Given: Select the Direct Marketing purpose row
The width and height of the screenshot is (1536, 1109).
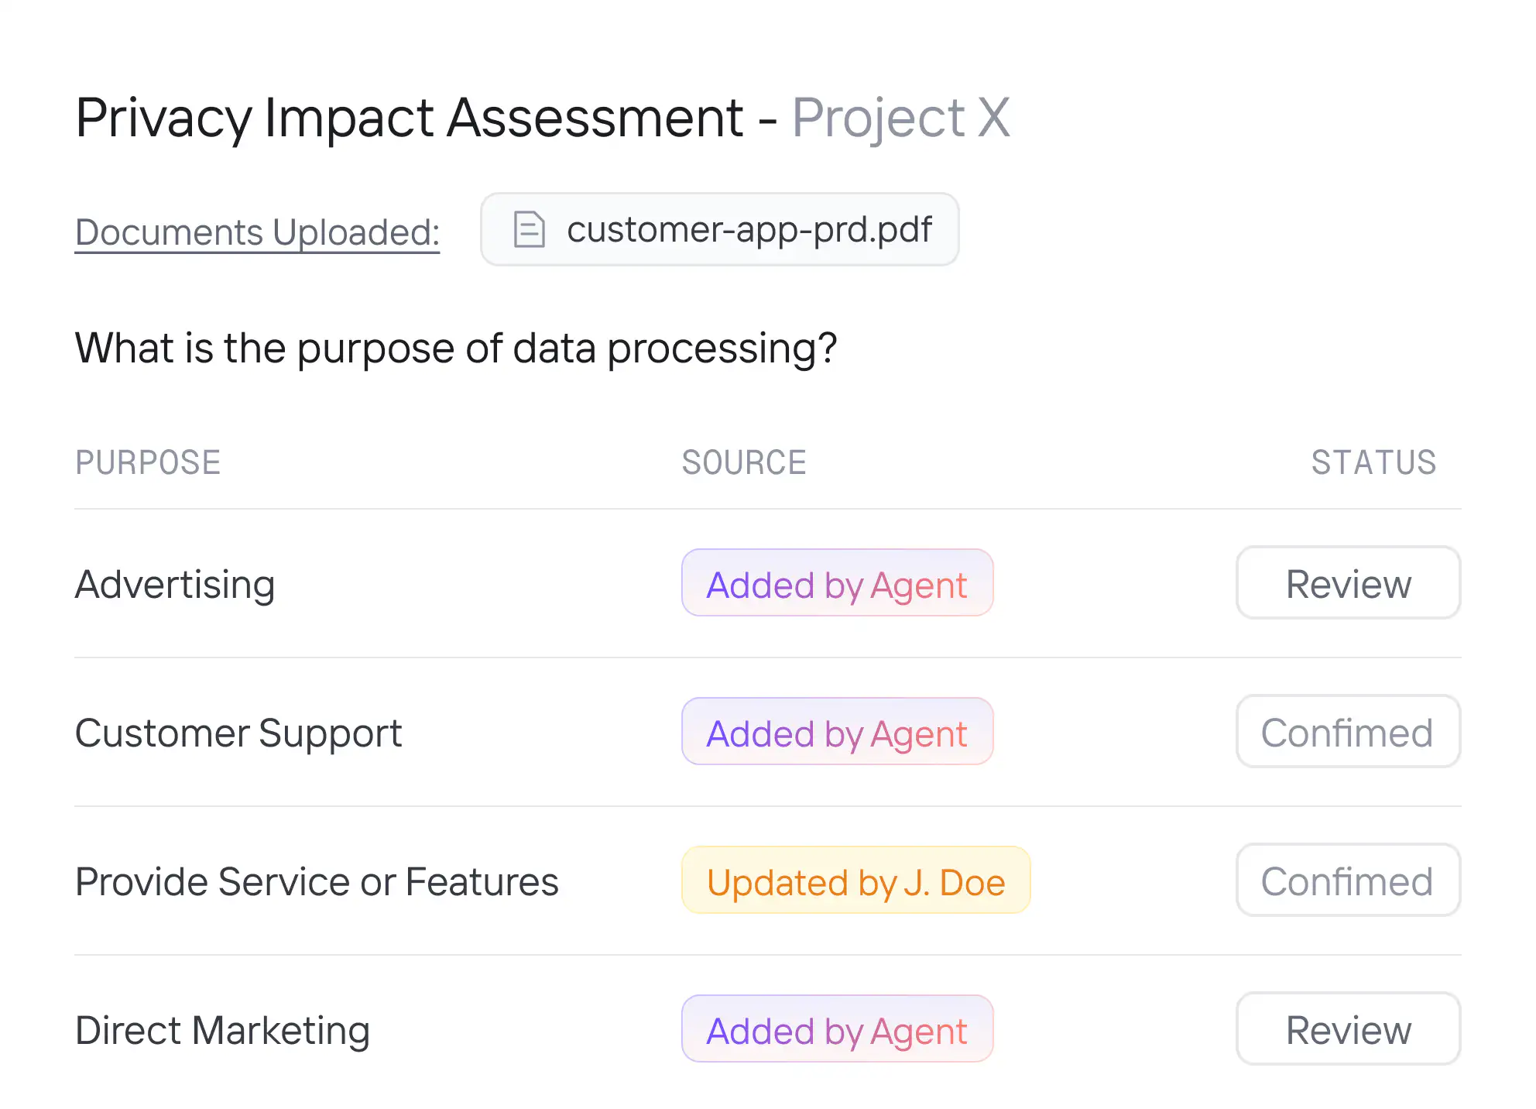Looking at the screenshot, I should pyautogui.click(x=222, y=1030).
